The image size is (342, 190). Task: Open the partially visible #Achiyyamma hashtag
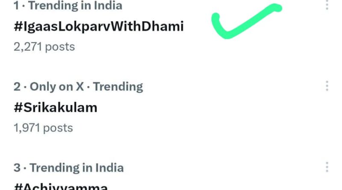[60, 187]
